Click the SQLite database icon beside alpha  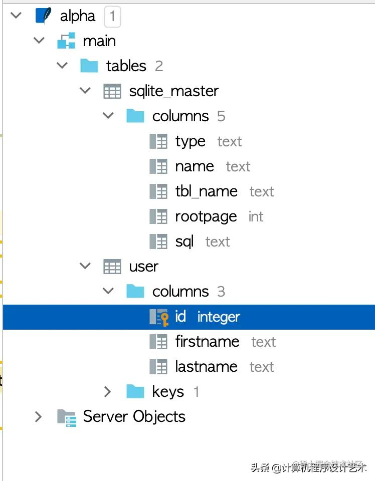tap(43, 16)
